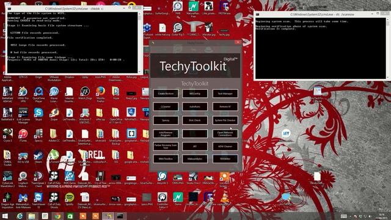Switch to cmd window taskbar icon
The image size is (391, 220).
120,216
